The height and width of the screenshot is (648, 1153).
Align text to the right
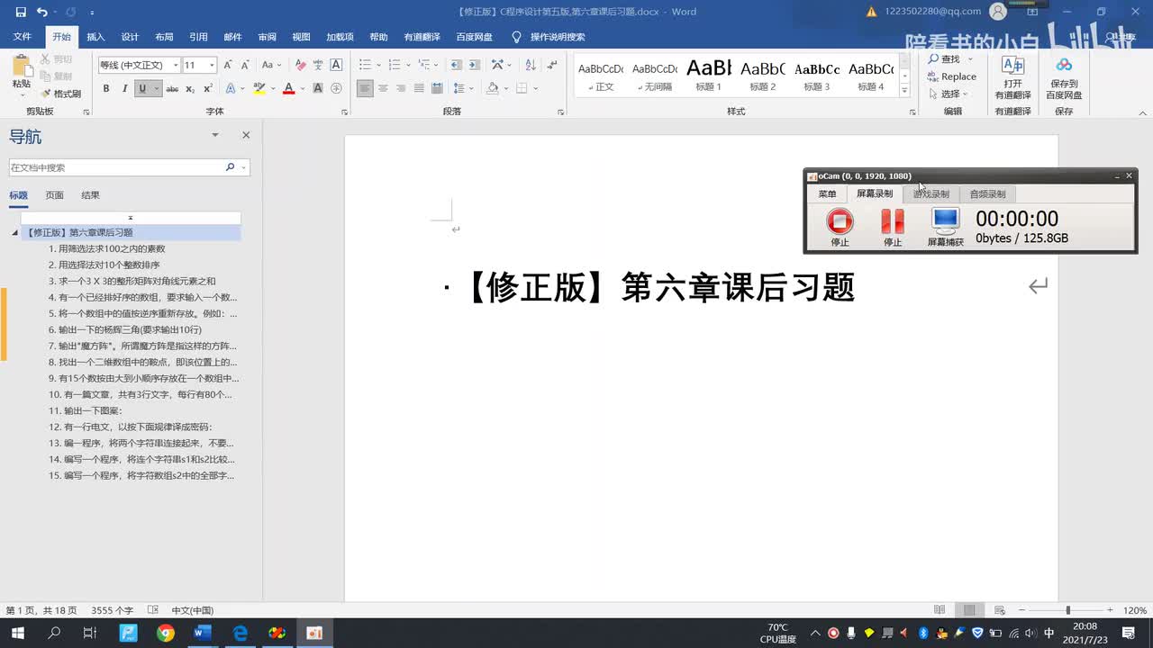tap(401, 88)
